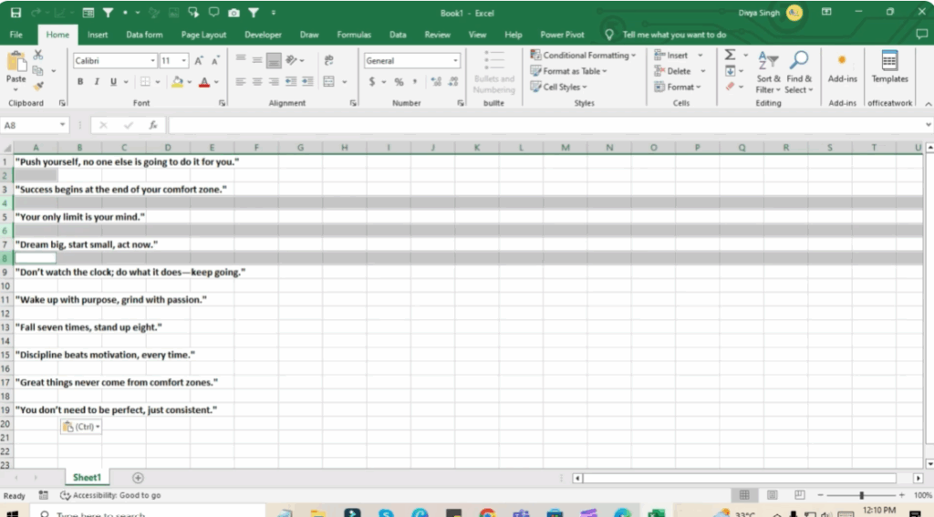Click the Clear eraser icon
The height and width of the screenshot is (517, 934).
(x=731, y=87)
